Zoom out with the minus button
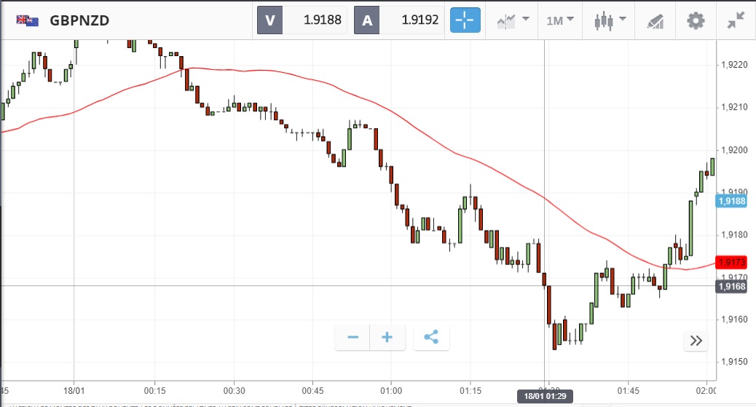 pyautogui.click(x=353, y=337)
